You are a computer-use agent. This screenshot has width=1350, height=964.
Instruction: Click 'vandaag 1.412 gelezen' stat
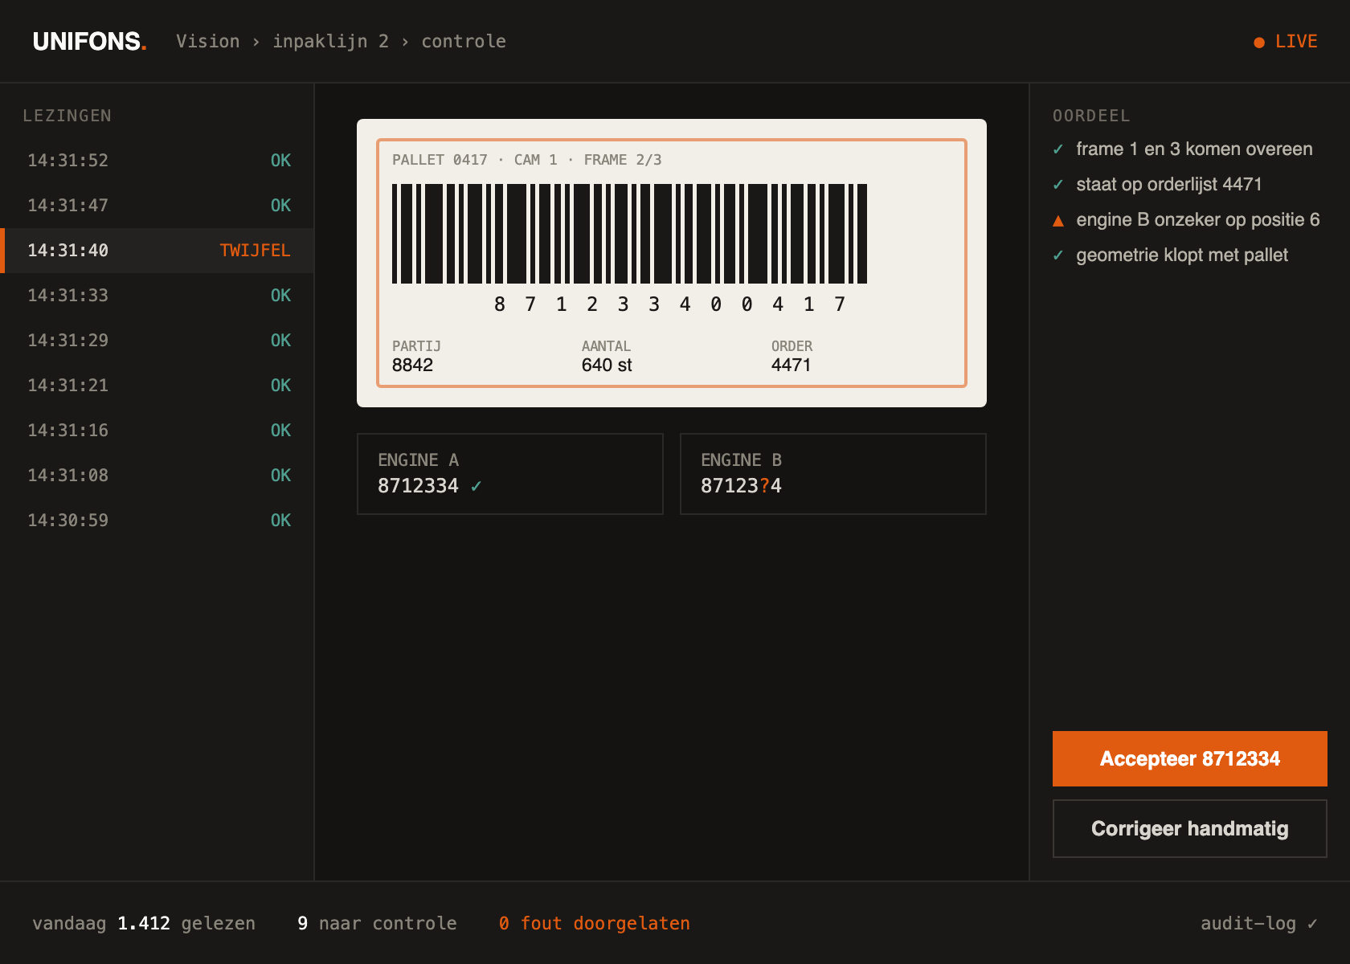pyautogui.click(x=144, y=924)
